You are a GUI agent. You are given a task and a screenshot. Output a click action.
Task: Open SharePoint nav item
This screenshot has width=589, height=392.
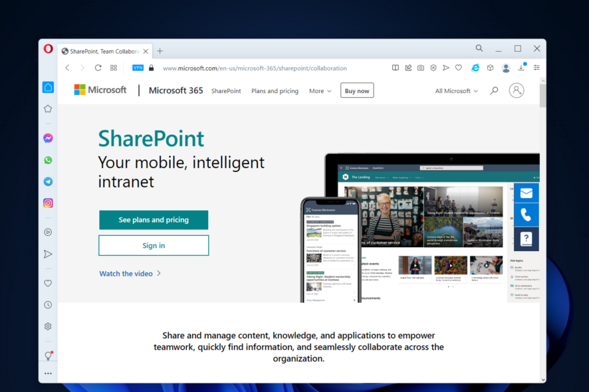226,91
